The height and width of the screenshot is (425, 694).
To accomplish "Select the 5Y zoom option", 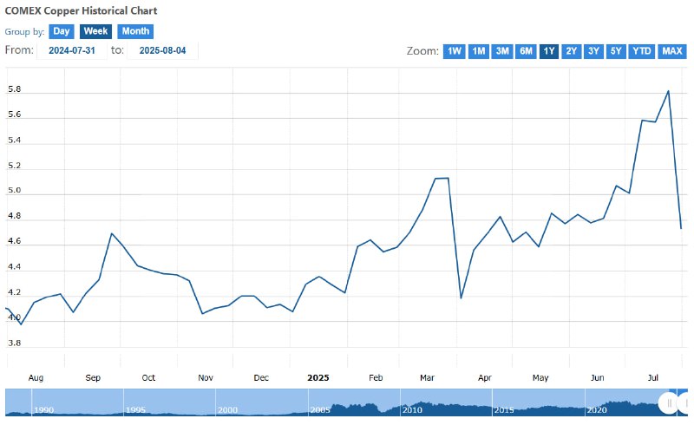I will (616, 51).
